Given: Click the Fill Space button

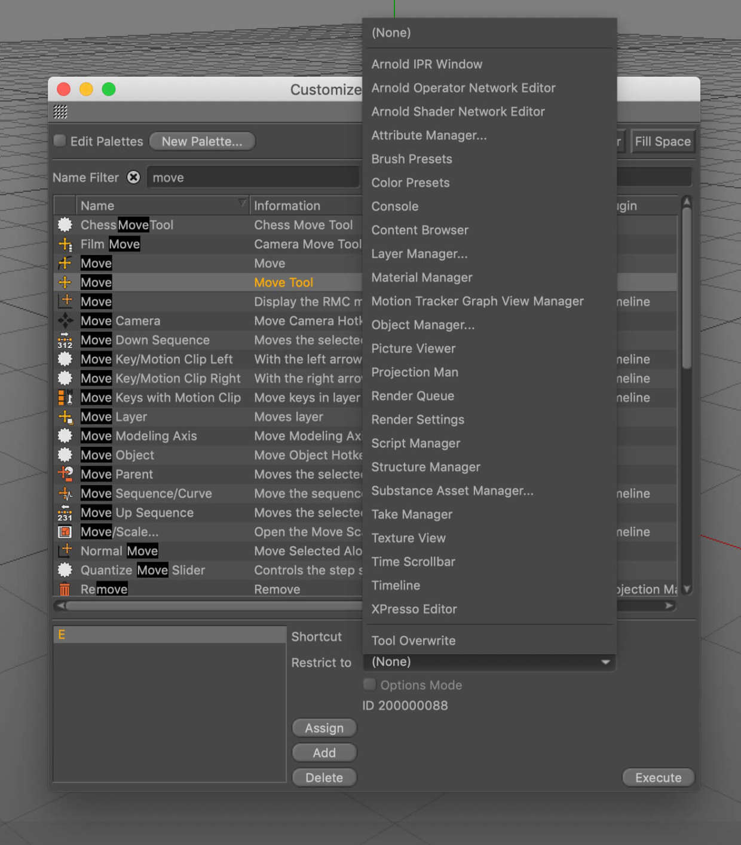Looking at the screenshot, I should pyautogui.click(x=663, y=142).
